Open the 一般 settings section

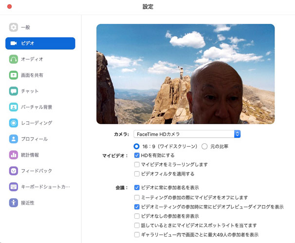coord(25,27)
